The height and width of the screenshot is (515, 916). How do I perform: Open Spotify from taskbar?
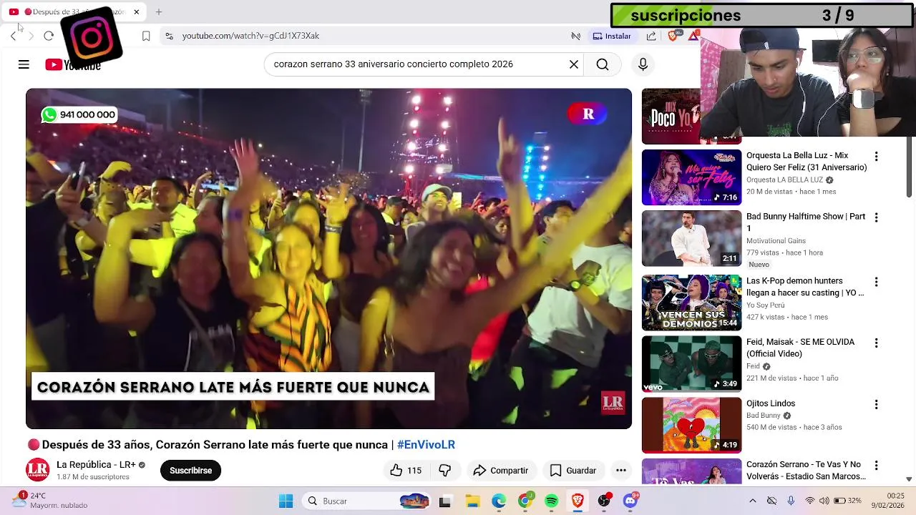551,501
